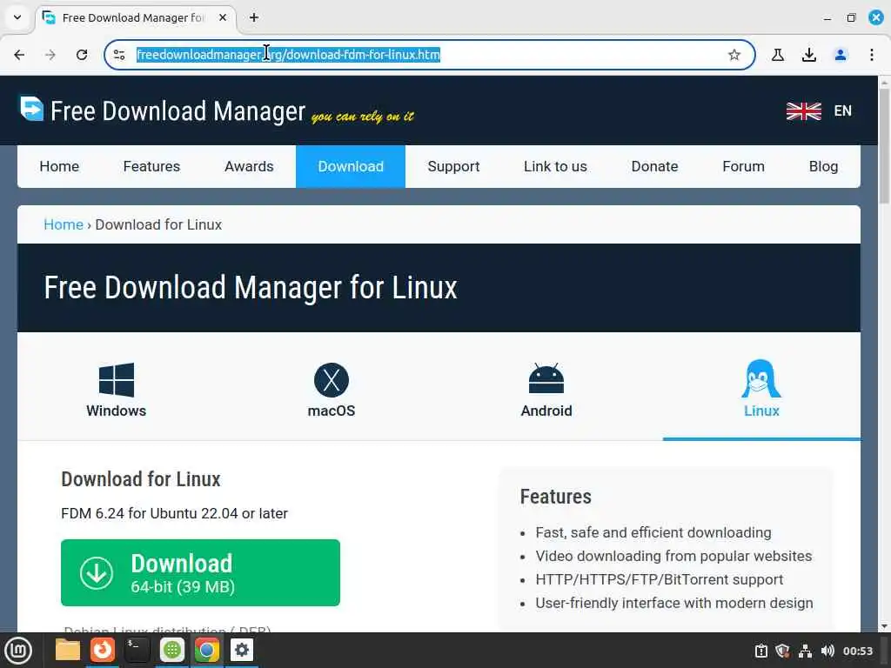Viewport: 891px width, 668px height.
Task: Open the Blog menu item
Action: click(x=823, y=166)
